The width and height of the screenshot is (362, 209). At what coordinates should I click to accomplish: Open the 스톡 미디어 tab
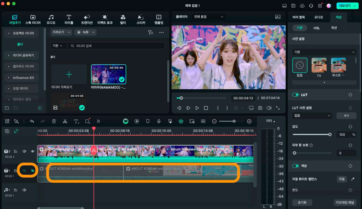coord(33,20)
